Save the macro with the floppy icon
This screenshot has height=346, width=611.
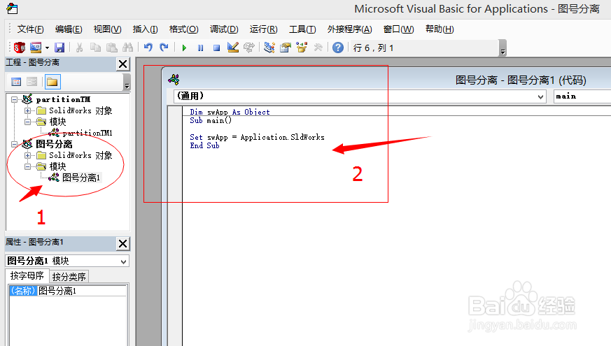59,48
